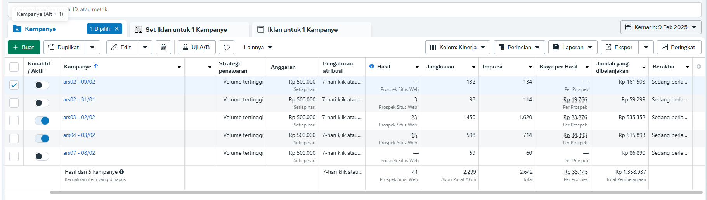Viewport: 707px width, 200px height.
Task: Enable the ars02 - 31/01 campaign toggle
Action: [42, 103]
